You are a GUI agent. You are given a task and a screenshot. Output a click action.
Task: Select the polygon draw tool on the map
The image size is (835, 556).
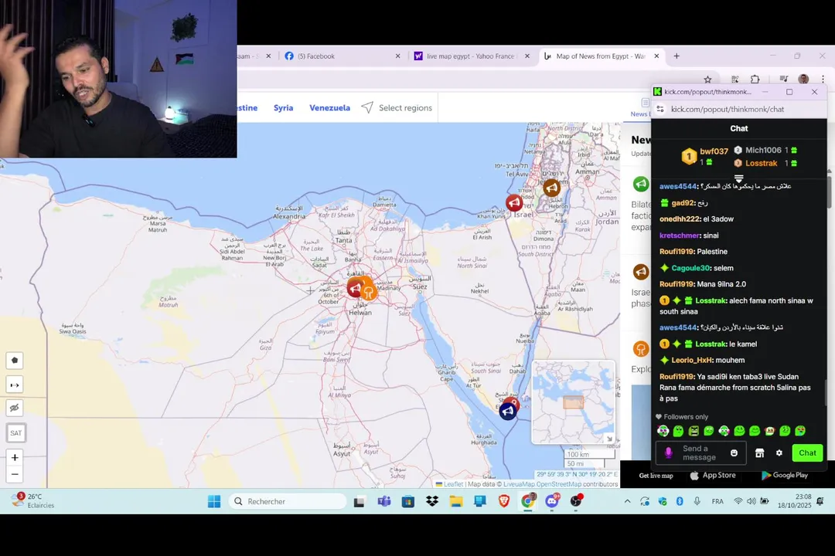pyautogui.click(x=15, y=360)
